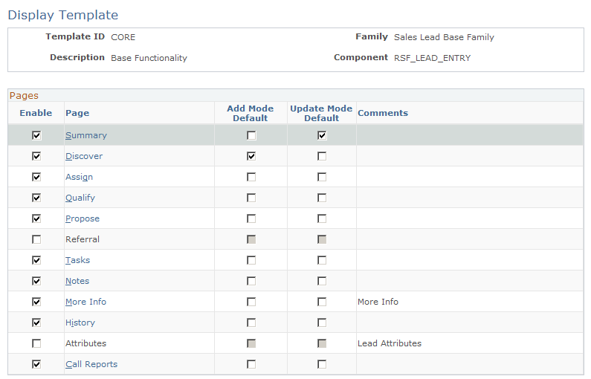
Task: Check Add Mode Default for Call Reports
Action: pyautogui.click(x=251, y=364)
